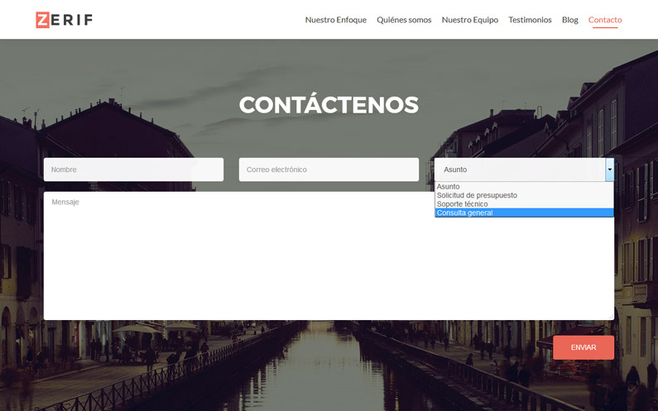658x411 pixels.
Task: Select the highlighted Consulta general option
Action: tap(524, 213)
